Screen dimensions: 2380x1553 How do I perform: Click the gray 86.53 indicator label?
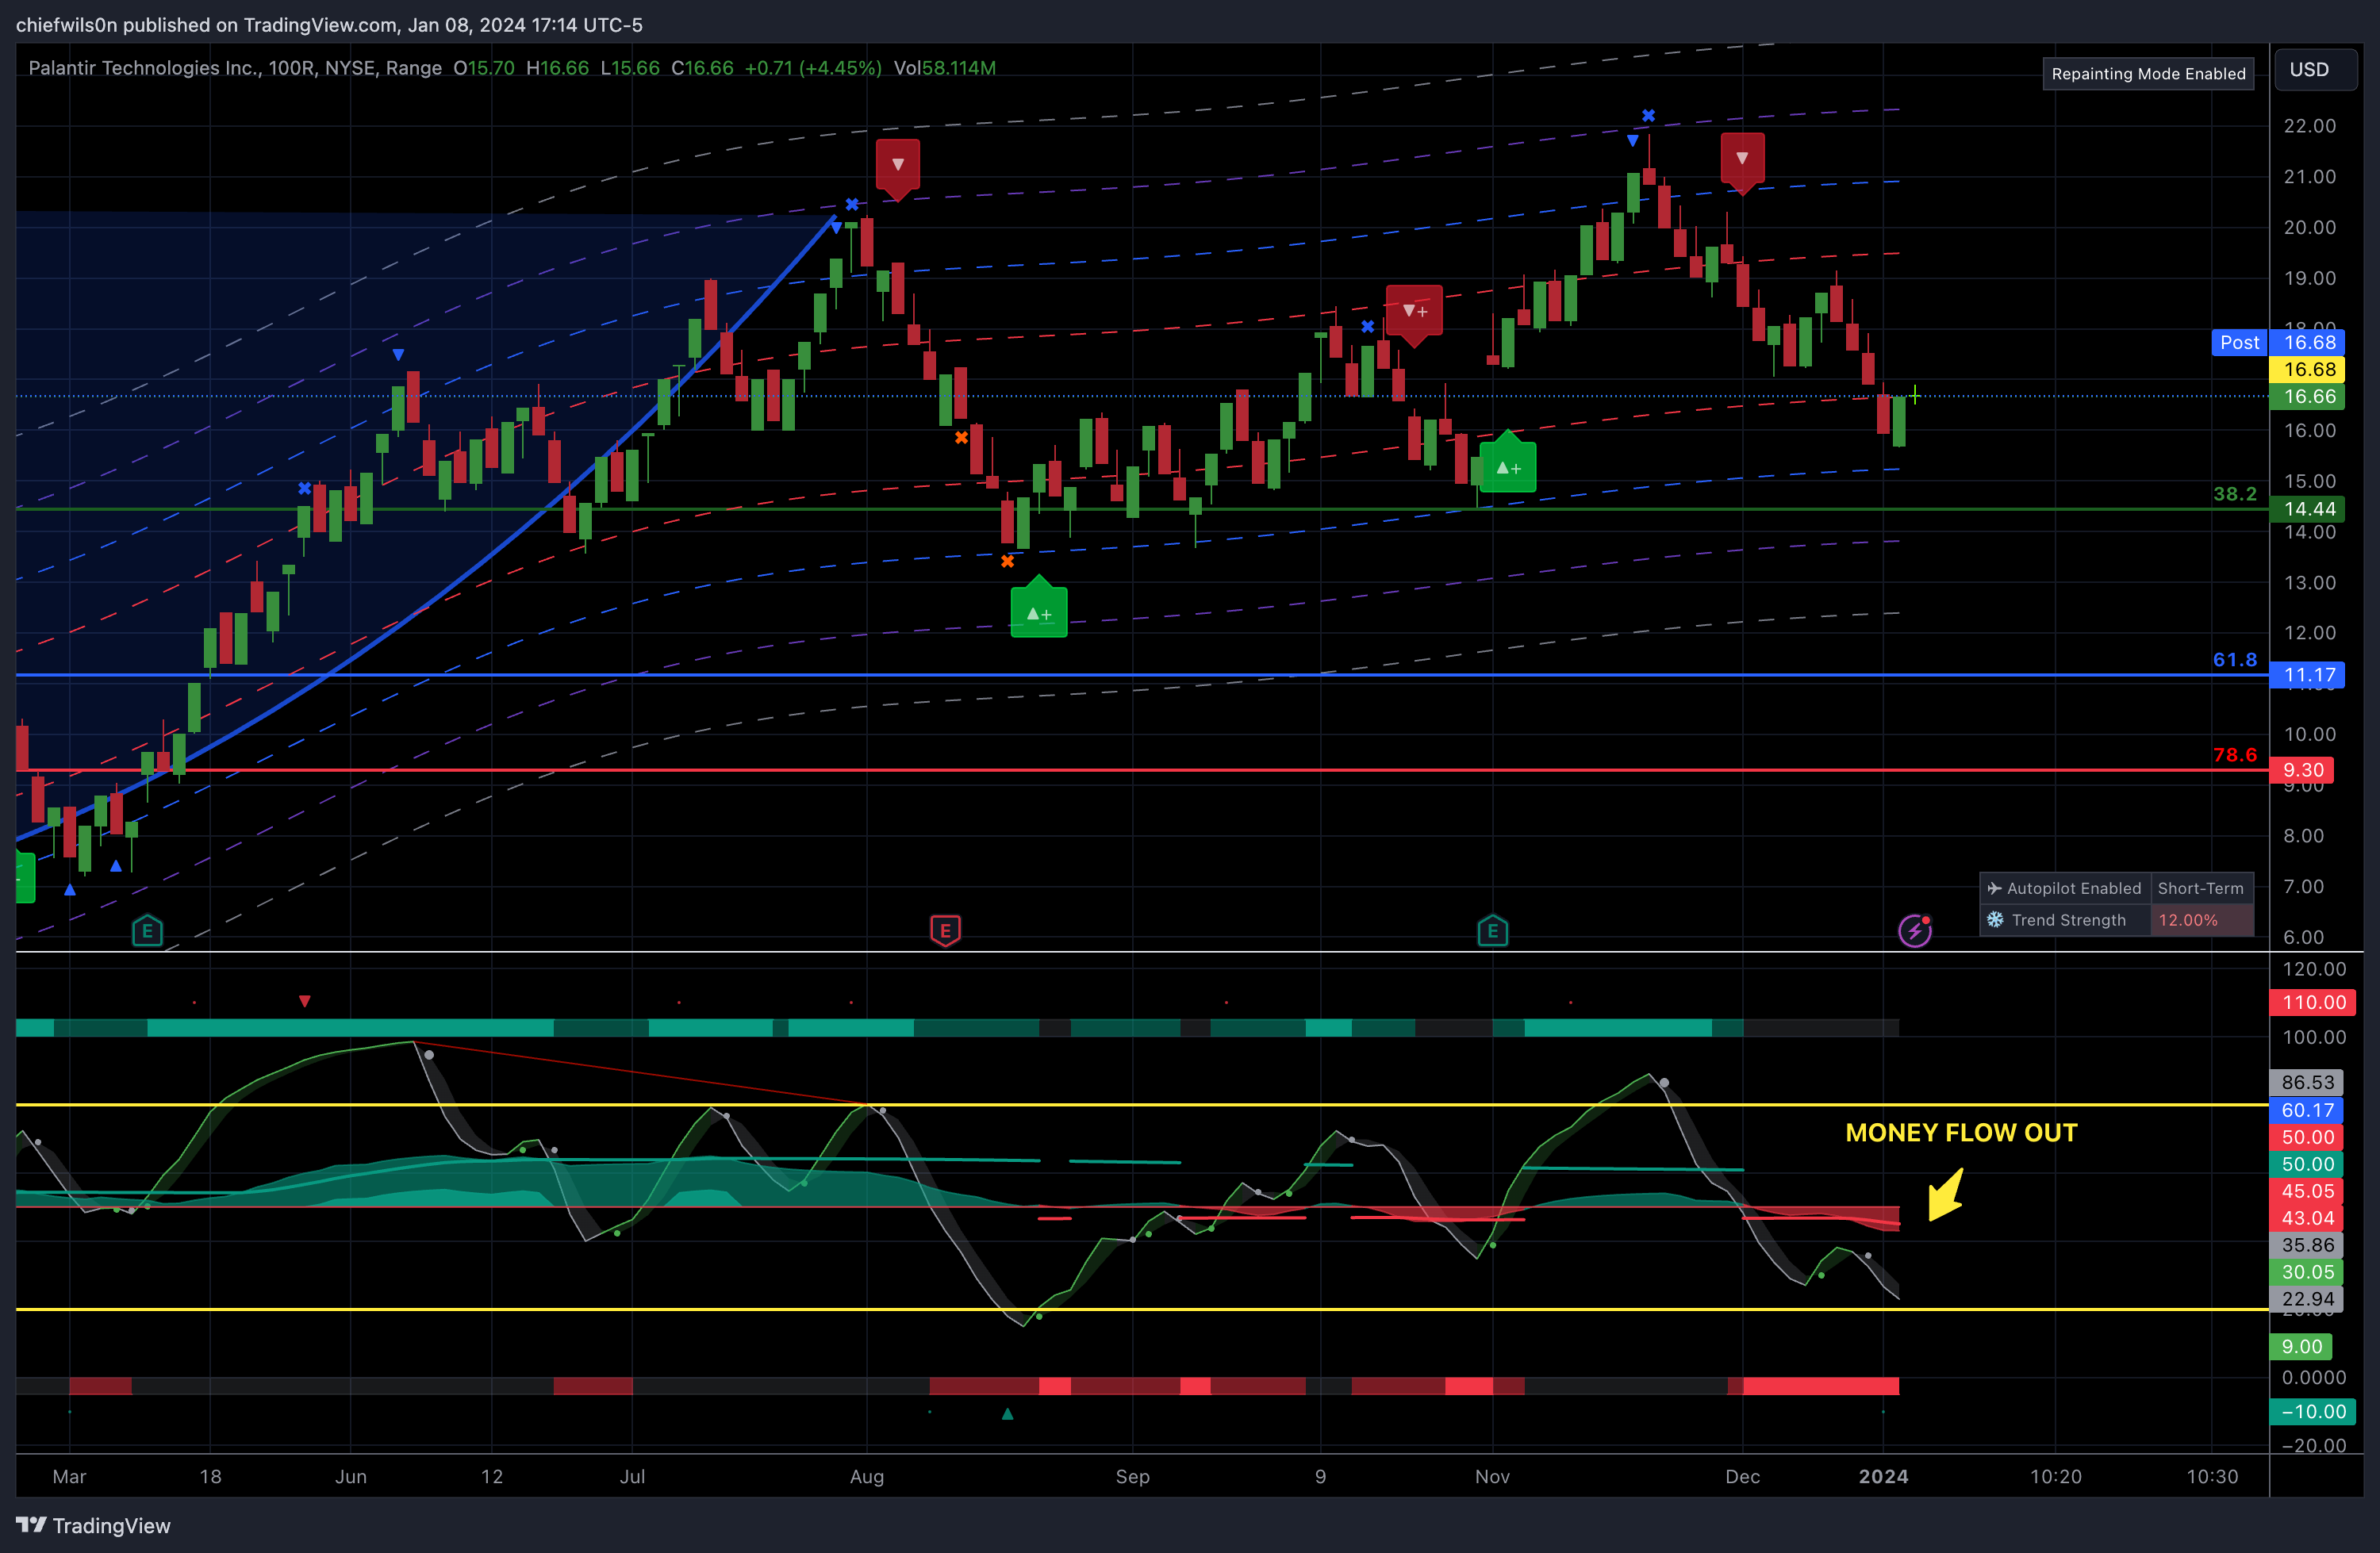tap(2306, 1082)
